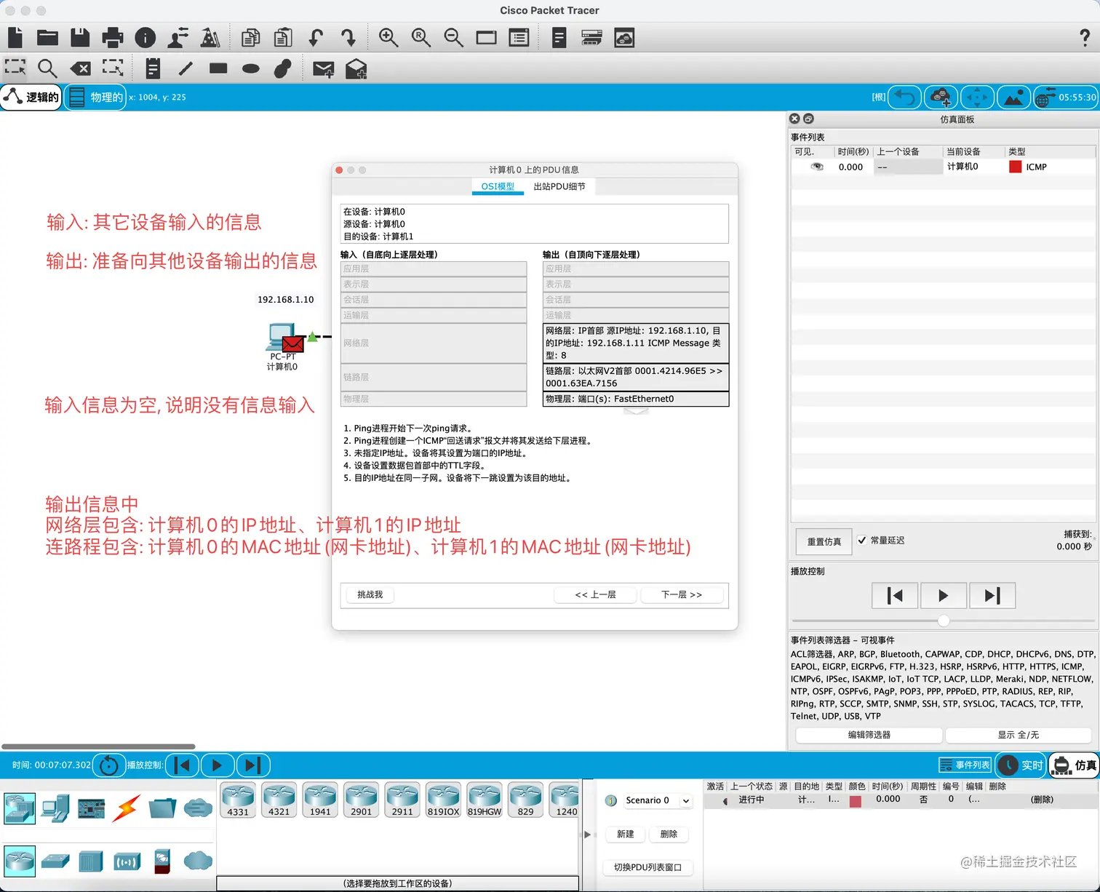Switch to 实时 realtime mode
The image size is (1100, 892).
(x=1021, y=765)
